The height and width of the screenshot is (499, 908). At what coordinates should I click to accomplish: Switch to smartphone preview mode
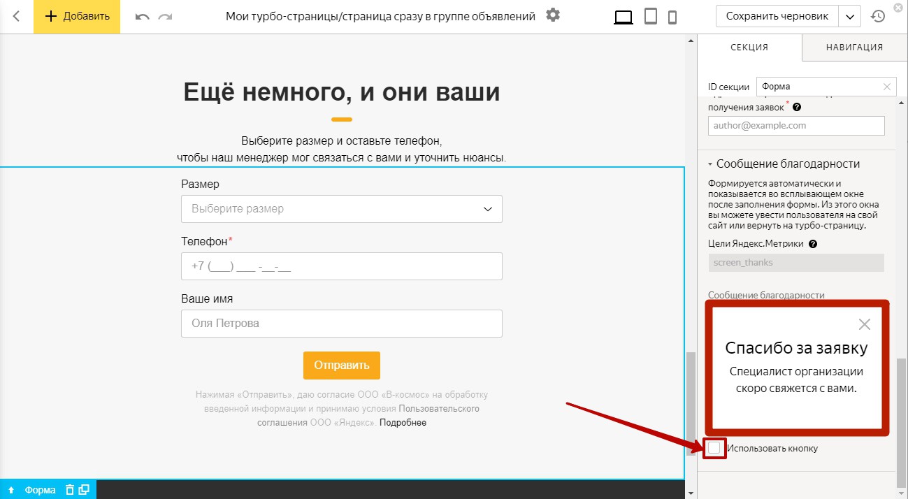click(x=672, y=17)
